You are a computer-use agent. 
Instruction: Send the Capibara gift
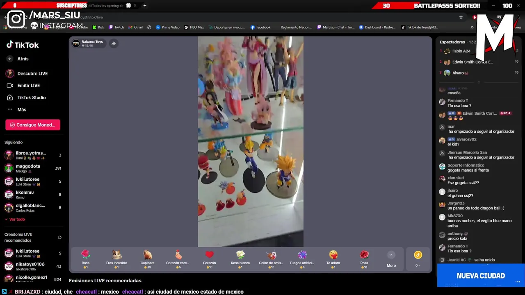pyautogui.click(x=147, y=259)
